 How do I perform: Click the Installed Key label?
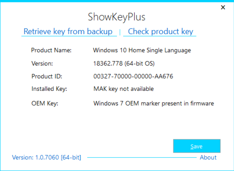[x=49, y=89]
